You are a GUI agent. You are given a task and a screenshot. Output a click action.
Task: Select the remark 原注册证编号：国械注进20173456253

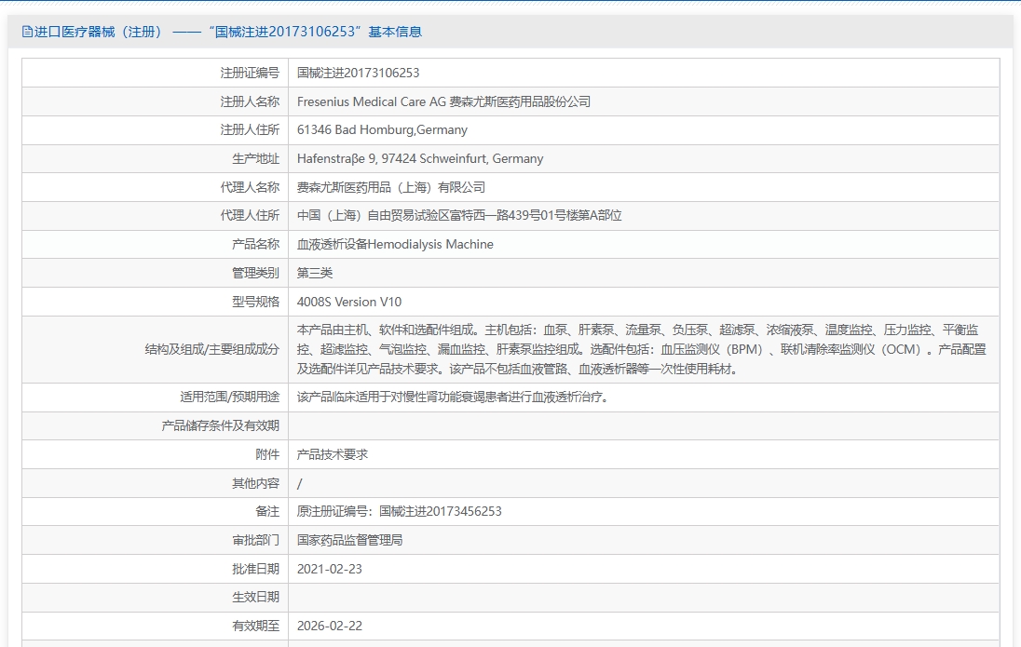399,512
